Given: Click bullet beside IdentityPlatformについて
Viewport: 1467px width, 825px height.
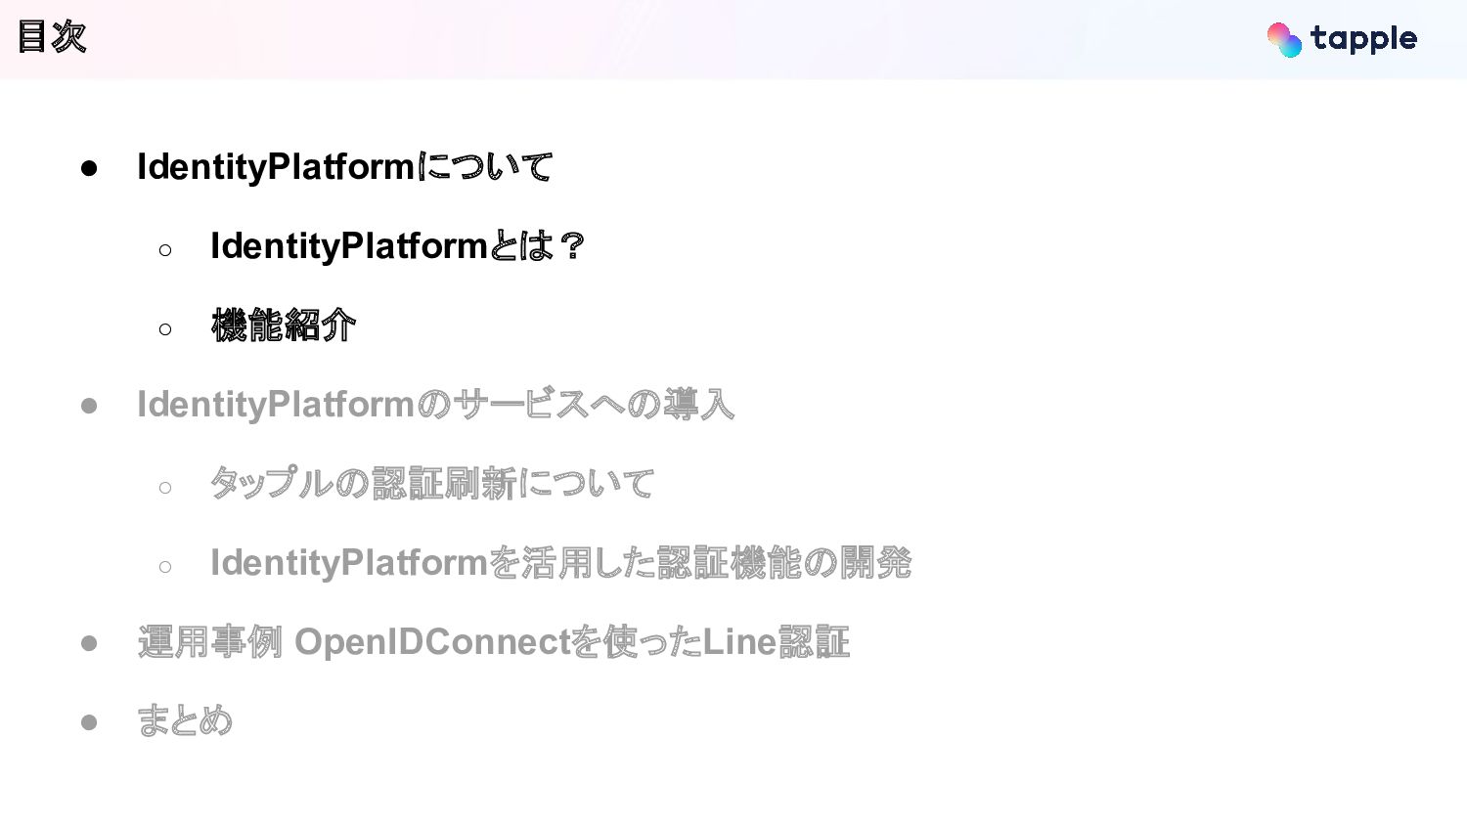Looking at the screenshot, I should (x=89, y=168).
